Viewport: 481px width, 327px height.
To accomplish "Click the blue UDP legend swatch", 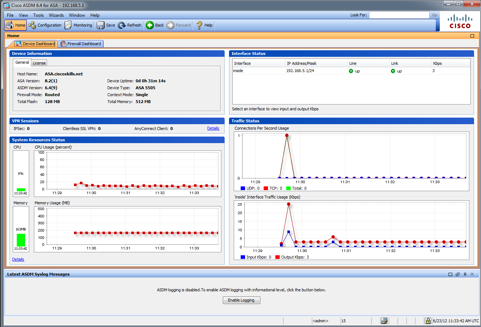I will [243, 188].
